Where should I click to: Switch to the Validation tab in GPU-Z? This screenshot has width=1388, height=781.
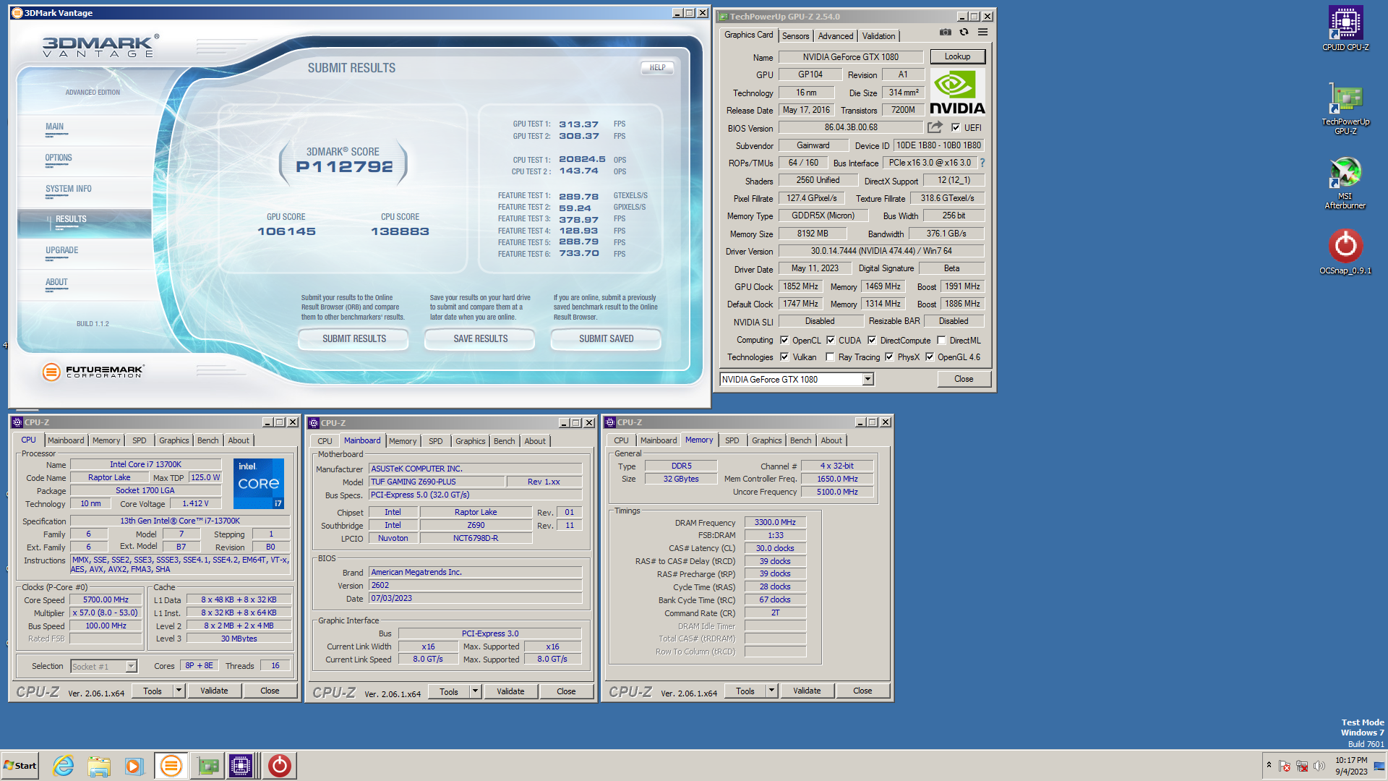pos(878,36)
